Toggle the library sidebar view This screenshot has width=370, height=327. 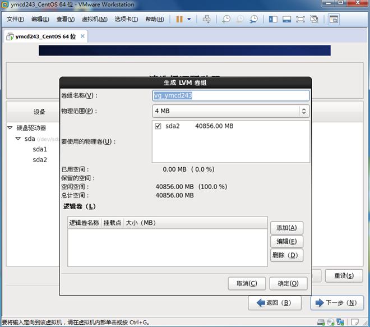[273, 19]
